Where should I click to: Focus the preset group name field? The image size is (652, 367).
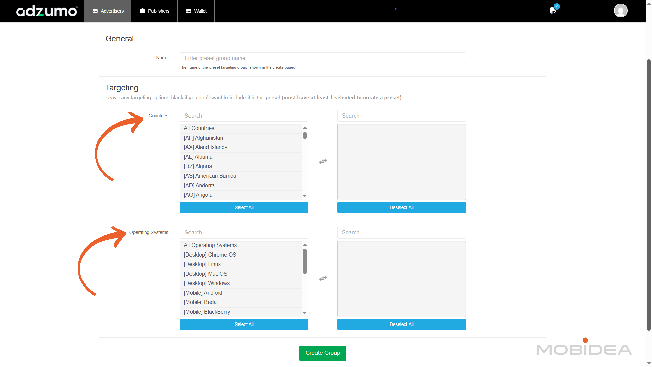click(x=322, y=58)
